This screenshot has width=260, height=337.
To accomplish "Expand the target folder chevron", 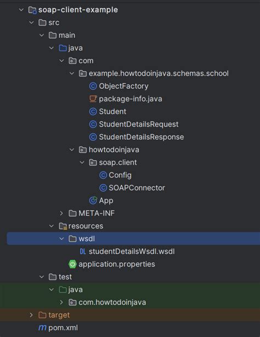I will coord(31,315).
